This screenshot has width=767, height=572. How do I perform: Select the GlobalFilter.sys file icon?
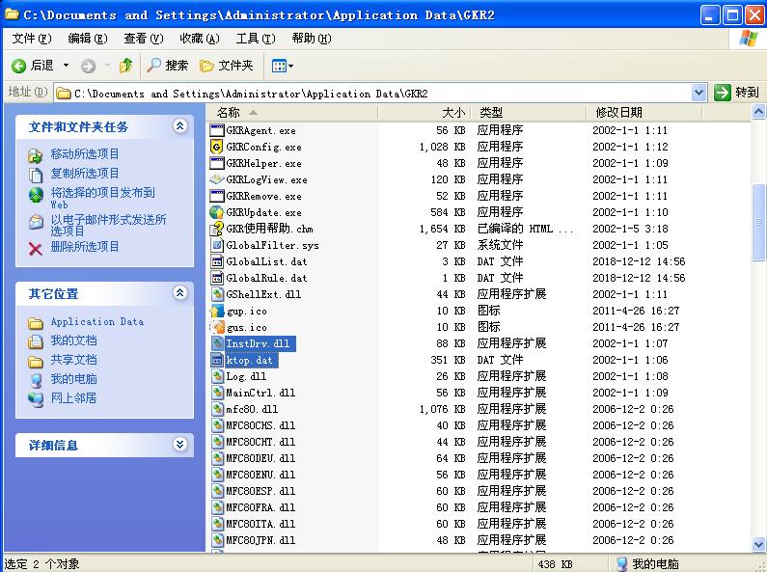216,245
